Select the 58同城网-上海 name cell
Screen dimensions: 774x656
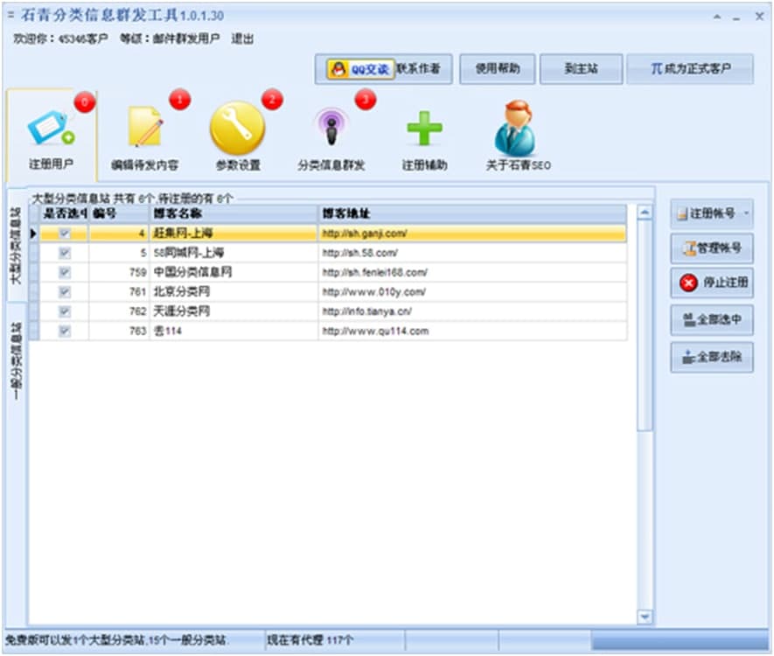tap(234, 254)
